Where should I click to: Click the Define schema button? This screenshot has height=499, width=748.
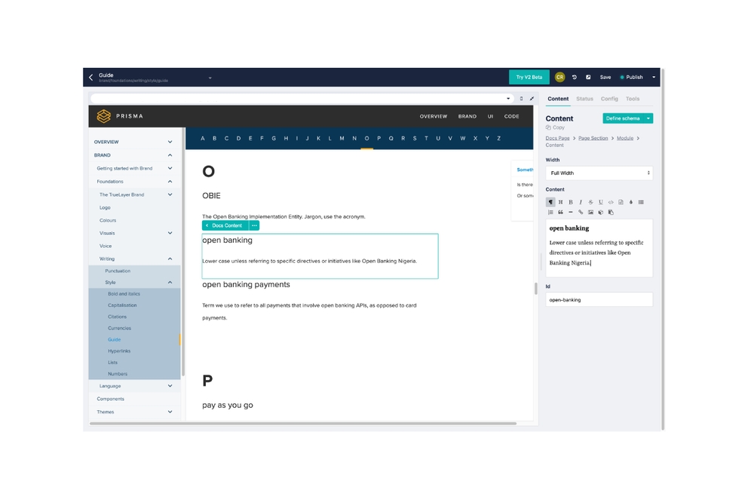(623, 118)
